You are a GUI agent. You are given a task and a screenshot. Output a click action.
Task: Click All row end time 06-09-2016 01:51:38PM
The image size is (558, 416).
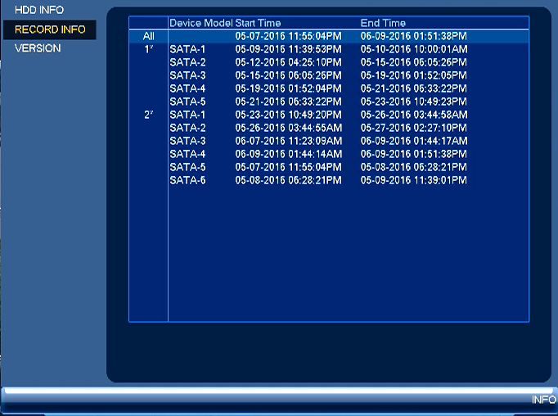click(413, 36)
